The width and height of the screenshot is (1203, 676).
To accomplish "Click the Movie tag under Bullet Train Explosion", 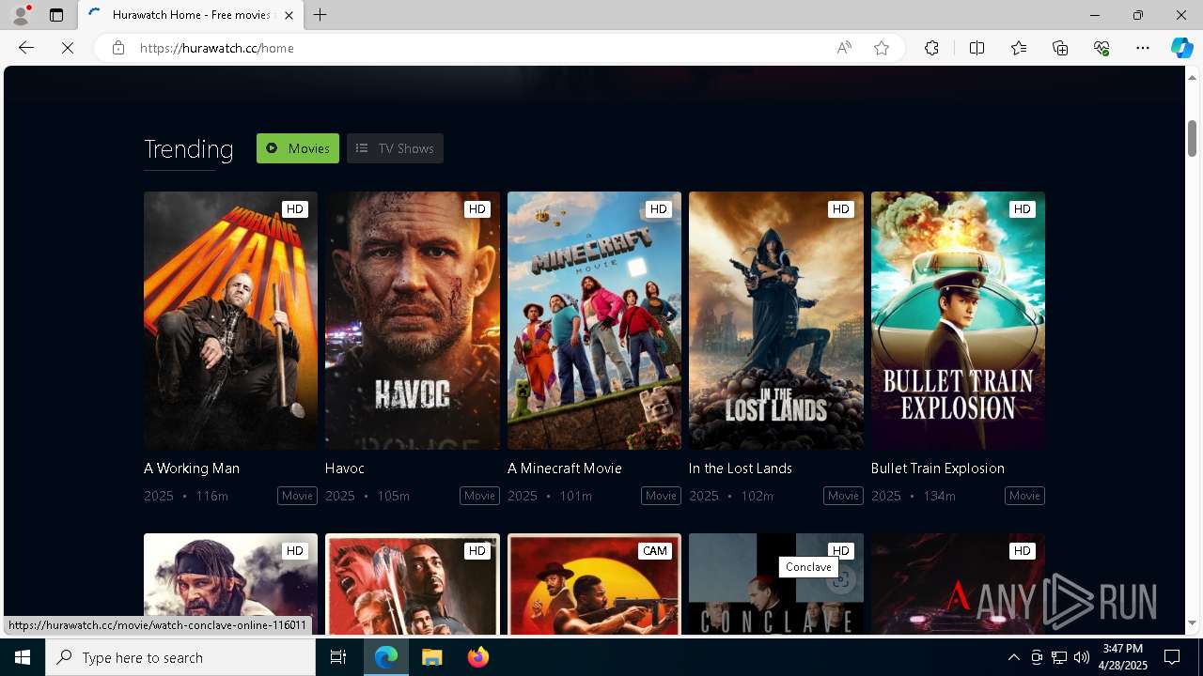I will [1024, 496].
